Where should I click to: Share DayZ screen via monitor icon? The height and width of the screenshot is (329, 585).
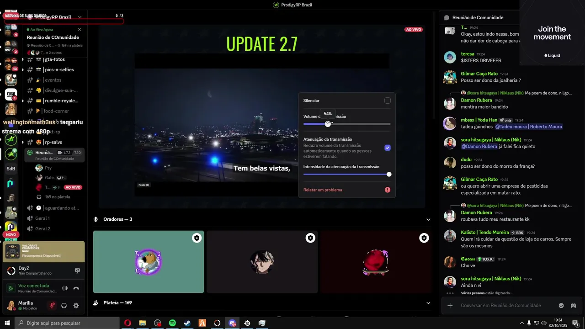click(77, 271)
